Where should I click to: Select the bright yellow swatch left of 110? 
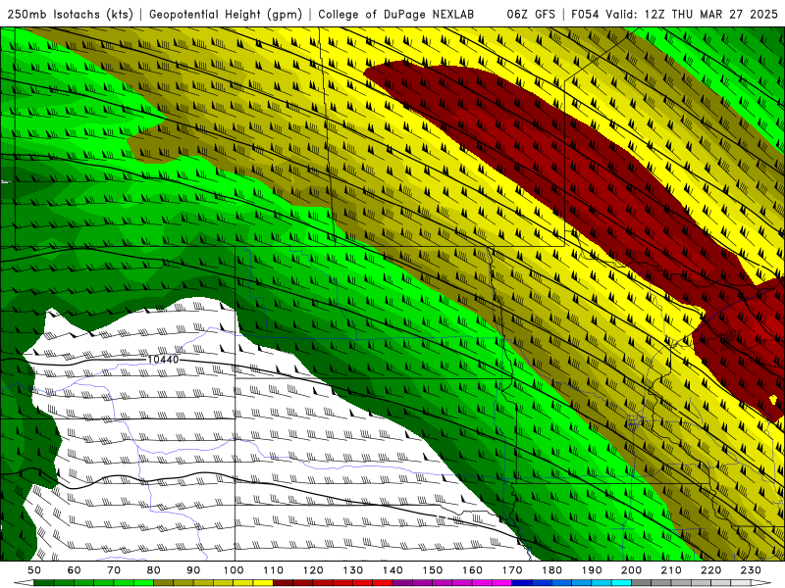point(263,583)
